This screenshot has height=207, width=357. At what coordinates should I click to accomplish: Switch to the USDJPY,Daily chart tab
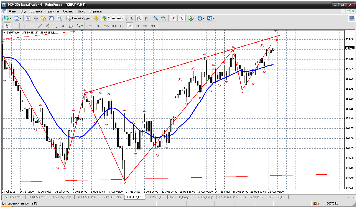[62, 197]
